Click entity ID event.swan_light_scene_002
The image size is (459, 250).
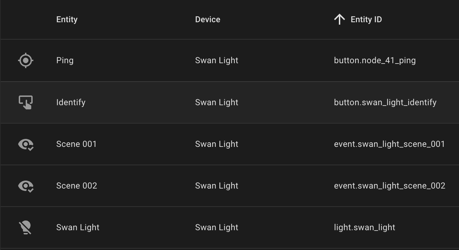pyautogui.click(x=389, y=186)
